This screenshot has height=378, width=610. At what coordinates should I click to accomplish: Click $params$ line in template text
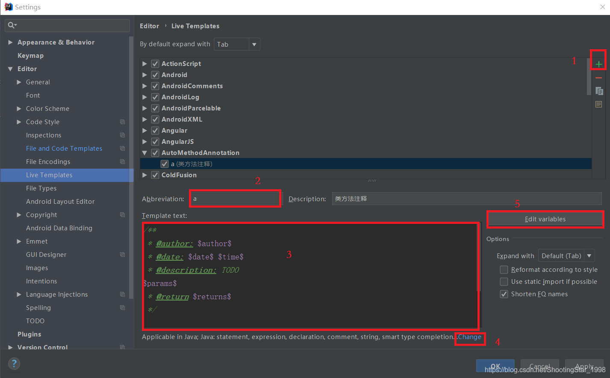160,283
